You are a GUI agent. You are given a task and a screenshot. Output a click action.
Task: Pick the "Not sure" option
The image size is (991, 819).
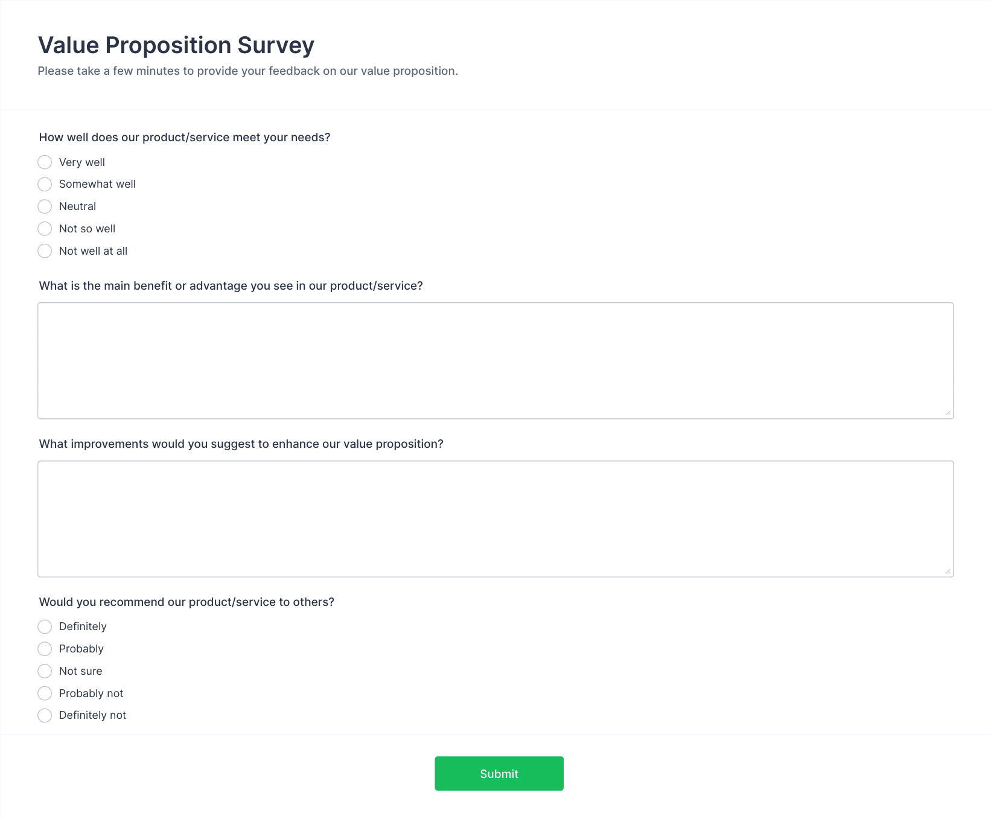pyautogui.click(x=45, y=671)
